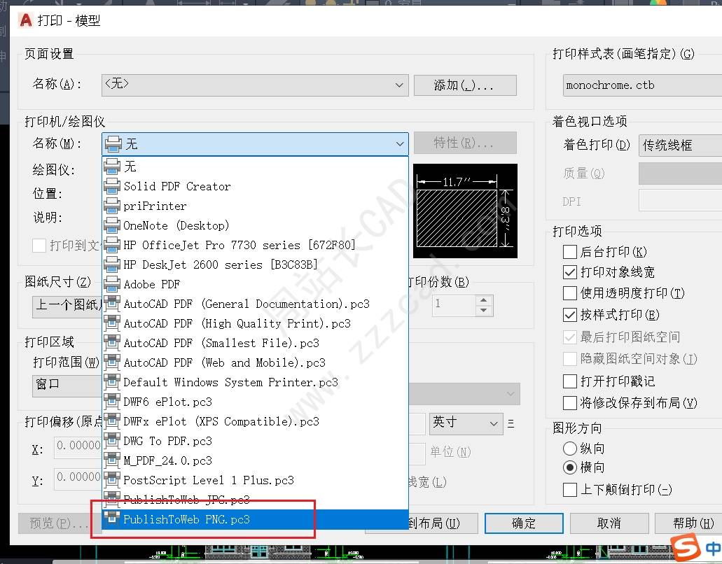Click M_PDF_24.0.pc3 text entry

(167, 460)
